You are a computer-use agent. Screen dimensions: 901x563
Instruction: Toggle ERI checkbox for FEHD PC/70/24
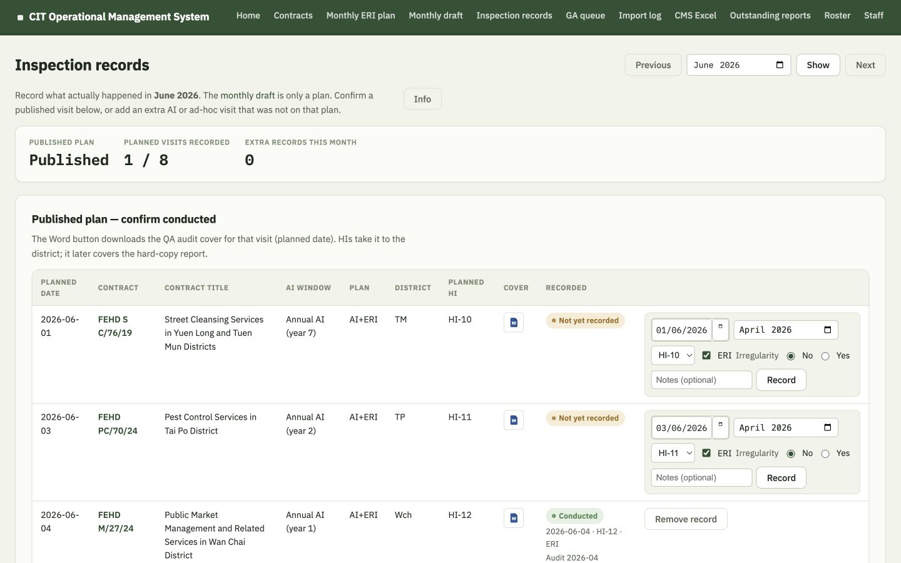tap(706, 453)
